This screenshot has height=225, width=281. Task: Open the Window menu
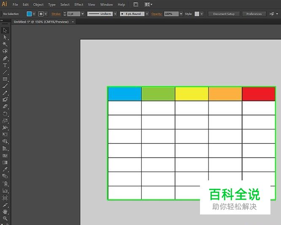click(106, 5)
